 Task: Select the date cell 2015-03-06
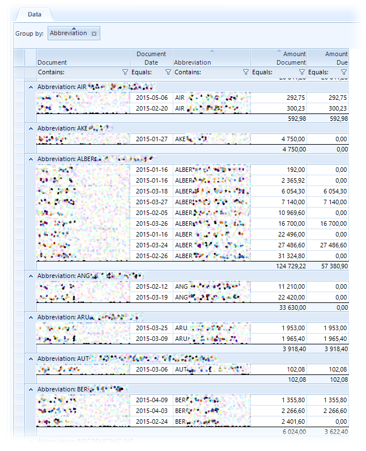coord(152,370)
